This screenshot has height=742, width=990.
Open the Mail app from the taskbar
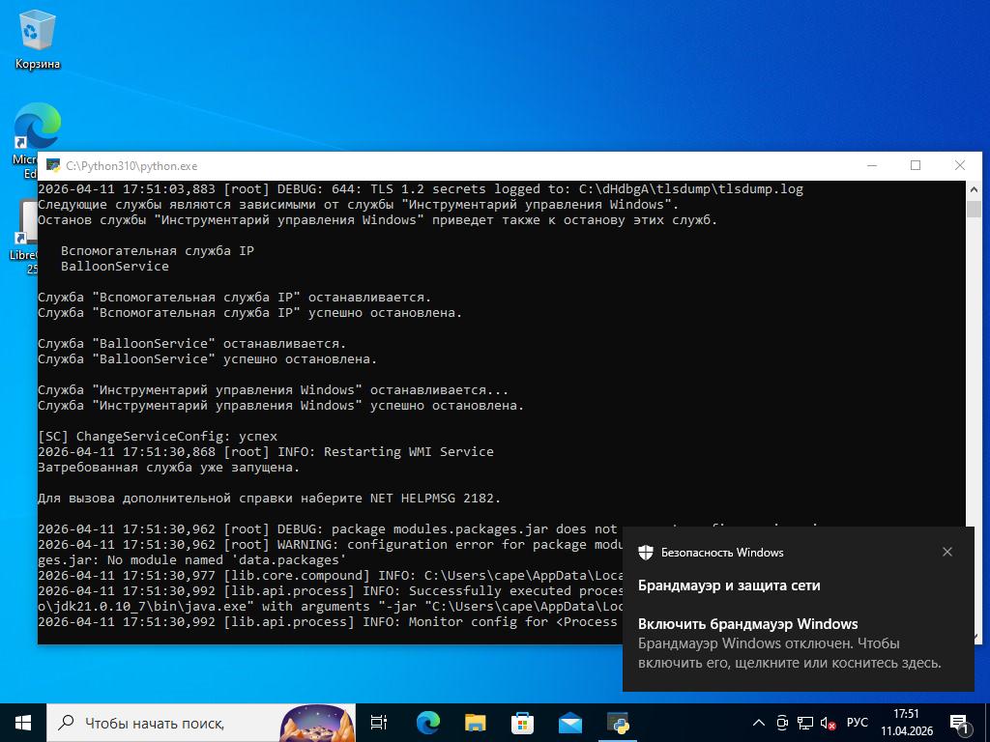coord(569,722)
